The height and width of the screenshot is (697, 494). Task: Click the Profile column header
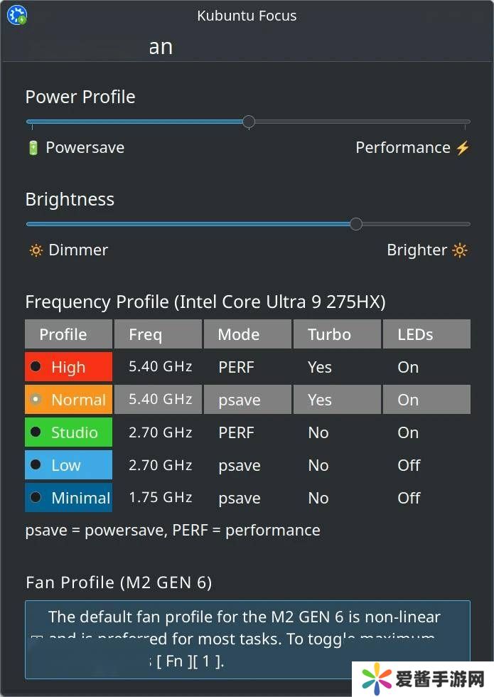point(68,334)
